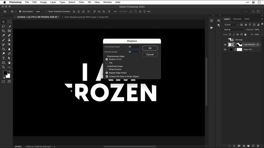
Task: Open status bar info arrow
Action: [x=54, y=147]
